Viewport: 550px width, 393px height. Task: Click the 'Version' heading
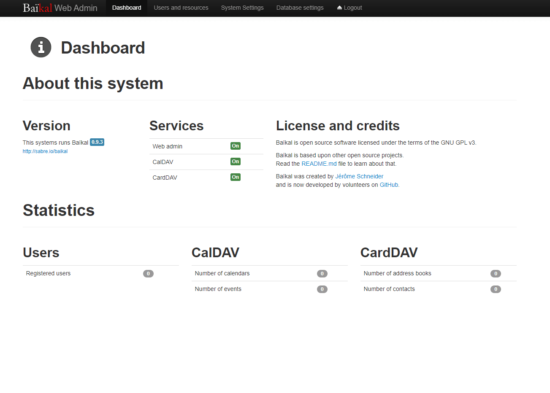point(46,126)
